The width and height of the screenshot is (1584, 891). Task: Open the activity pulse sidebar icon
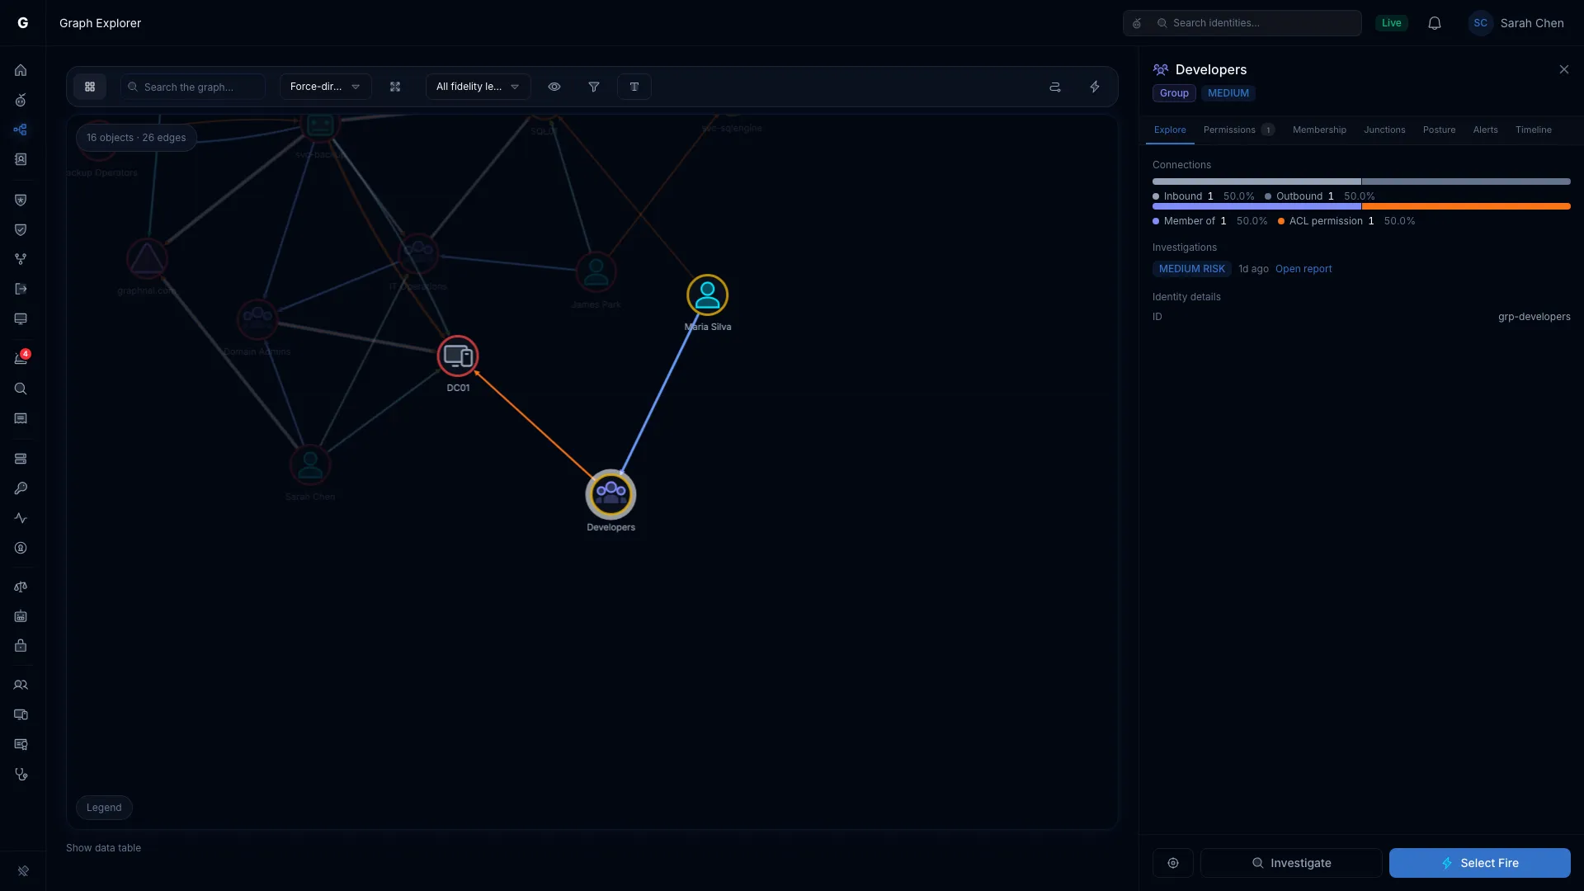[21, 518]
